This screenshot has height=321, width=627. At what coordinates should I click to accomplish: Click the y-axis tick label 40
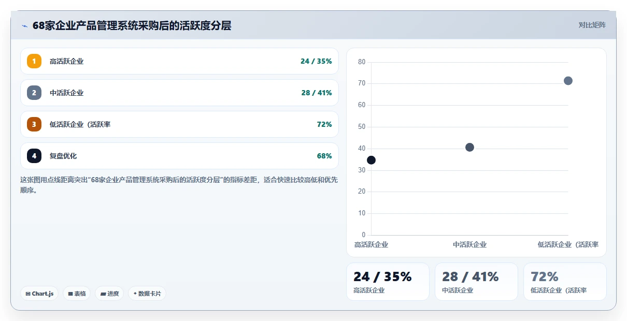(x=362, y=148)
